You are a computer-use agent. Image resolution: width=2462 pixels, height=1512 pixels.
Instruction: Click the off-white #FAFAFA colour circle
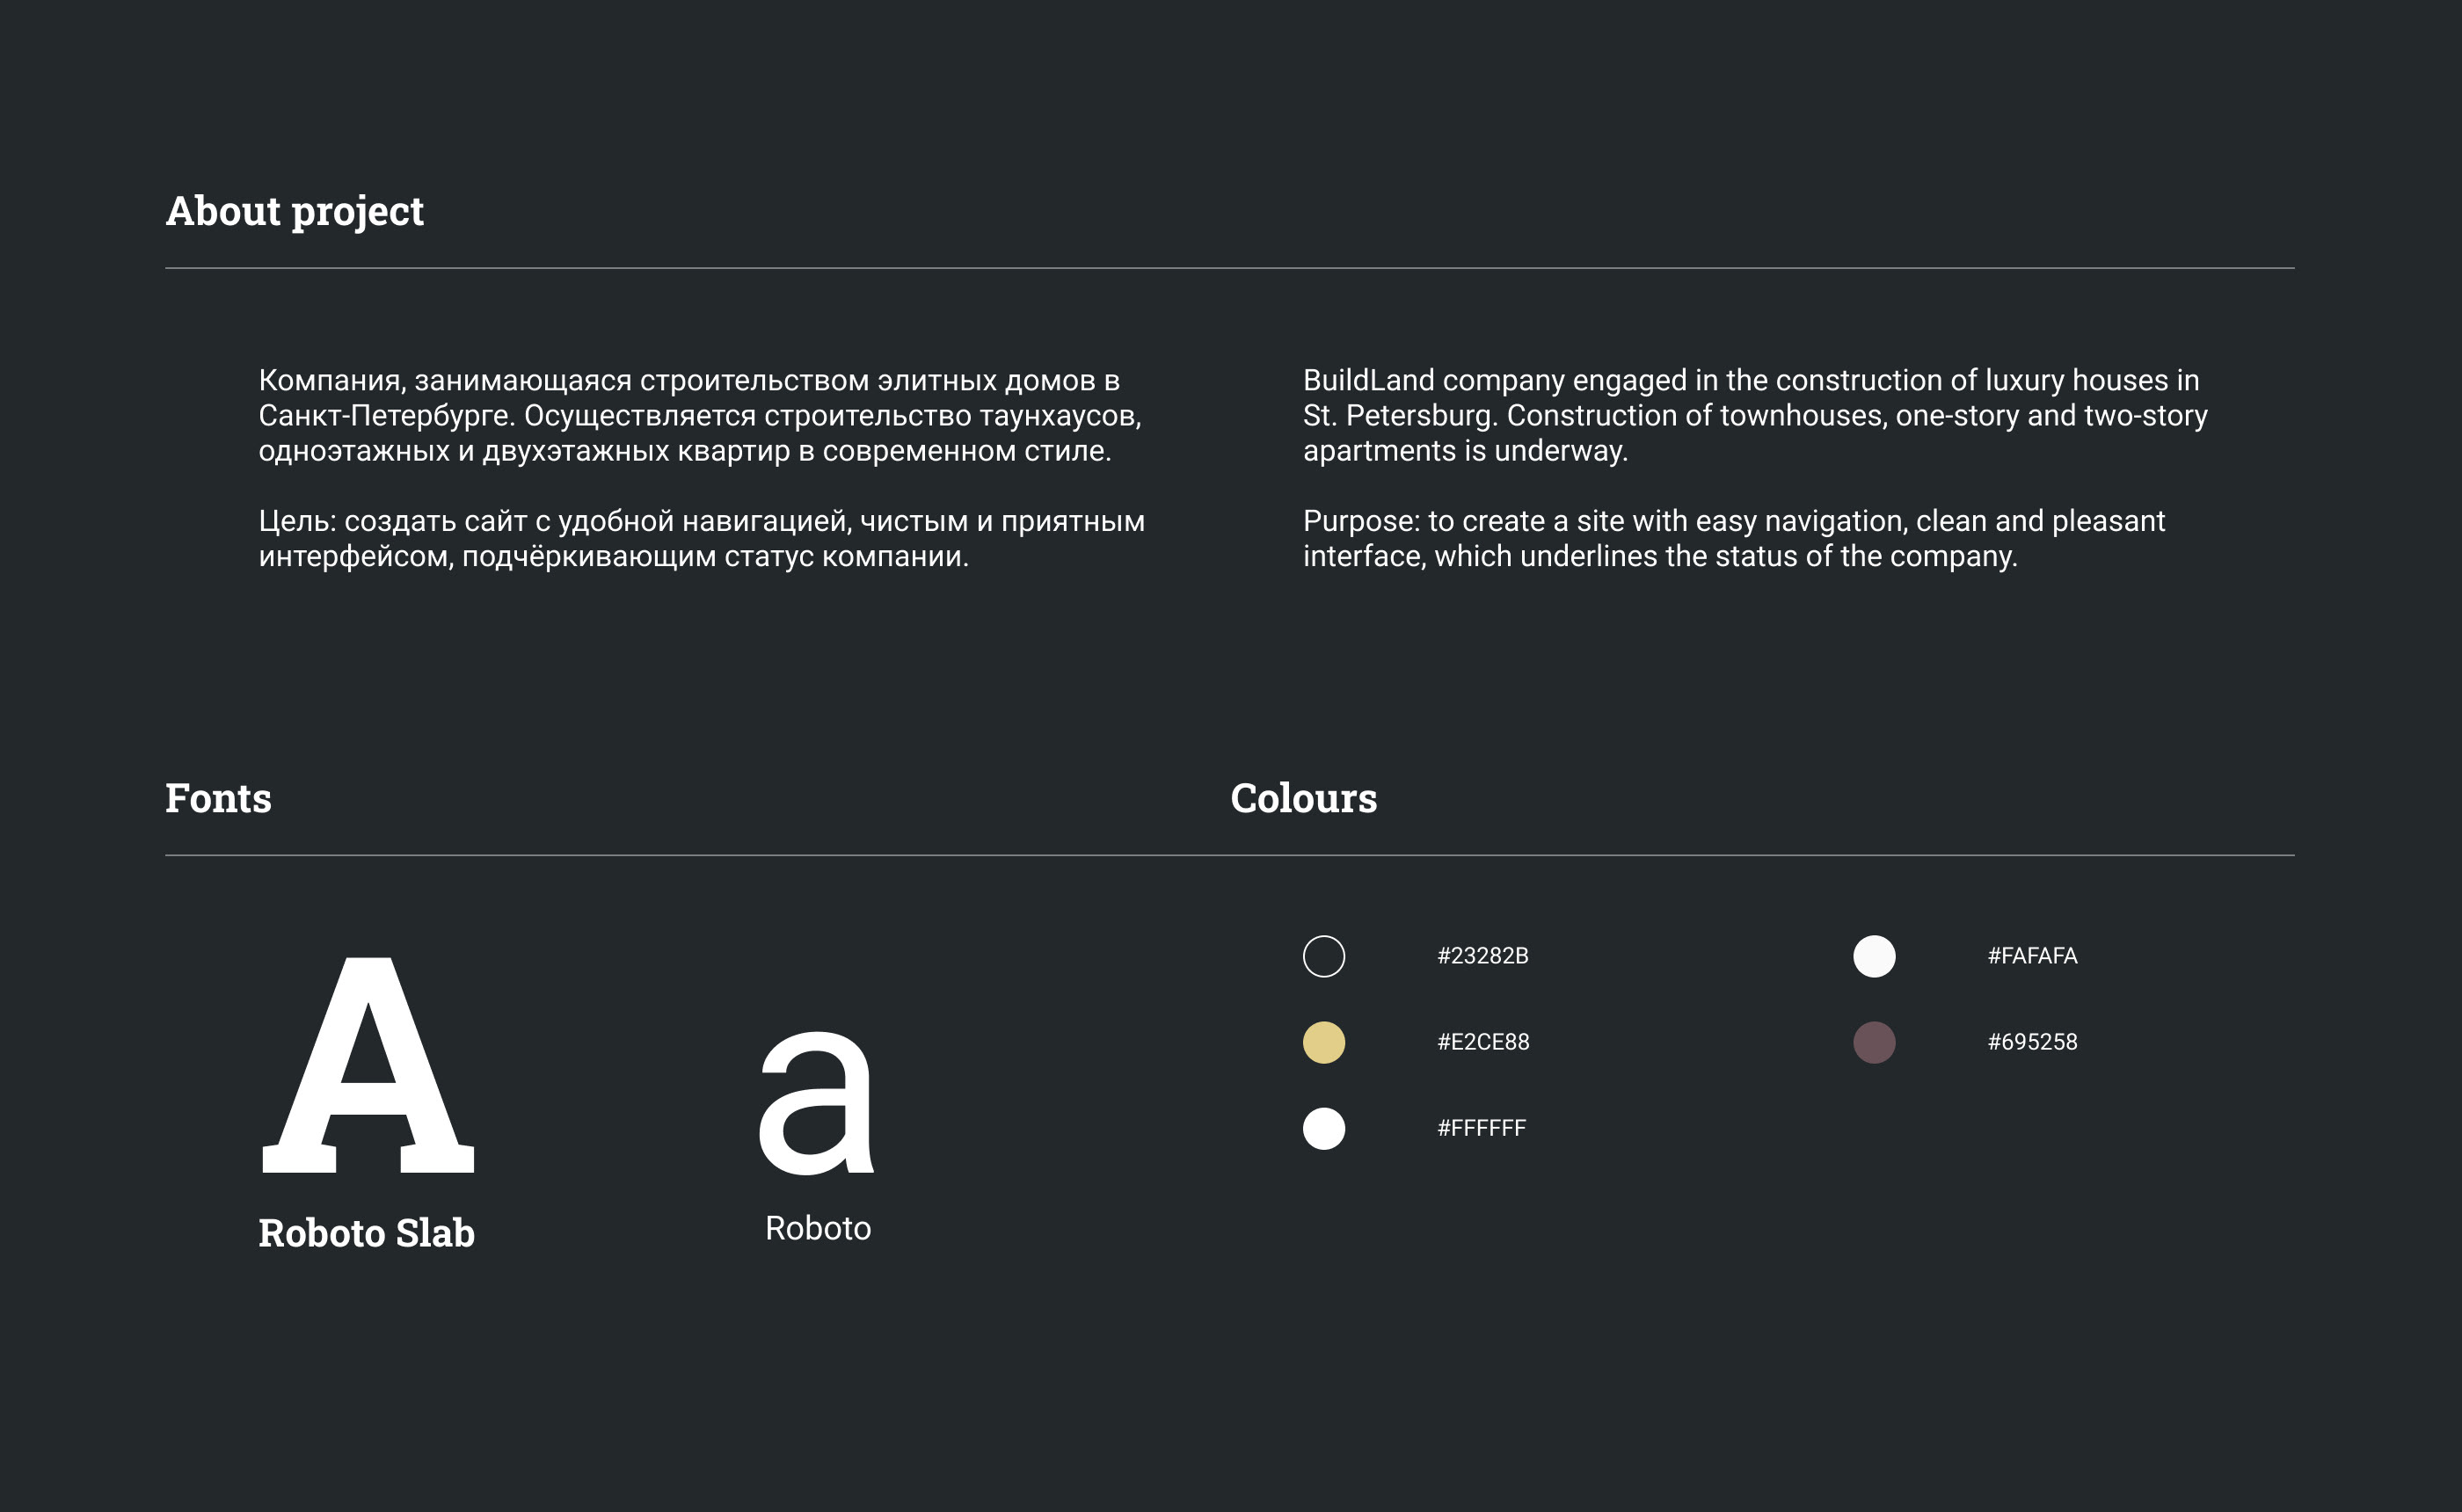tap(1873, 956)
